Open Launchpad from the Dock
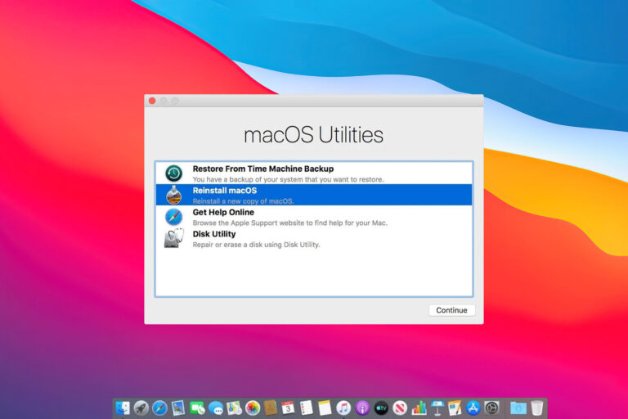The image size is (628, 419). (141, 408)
